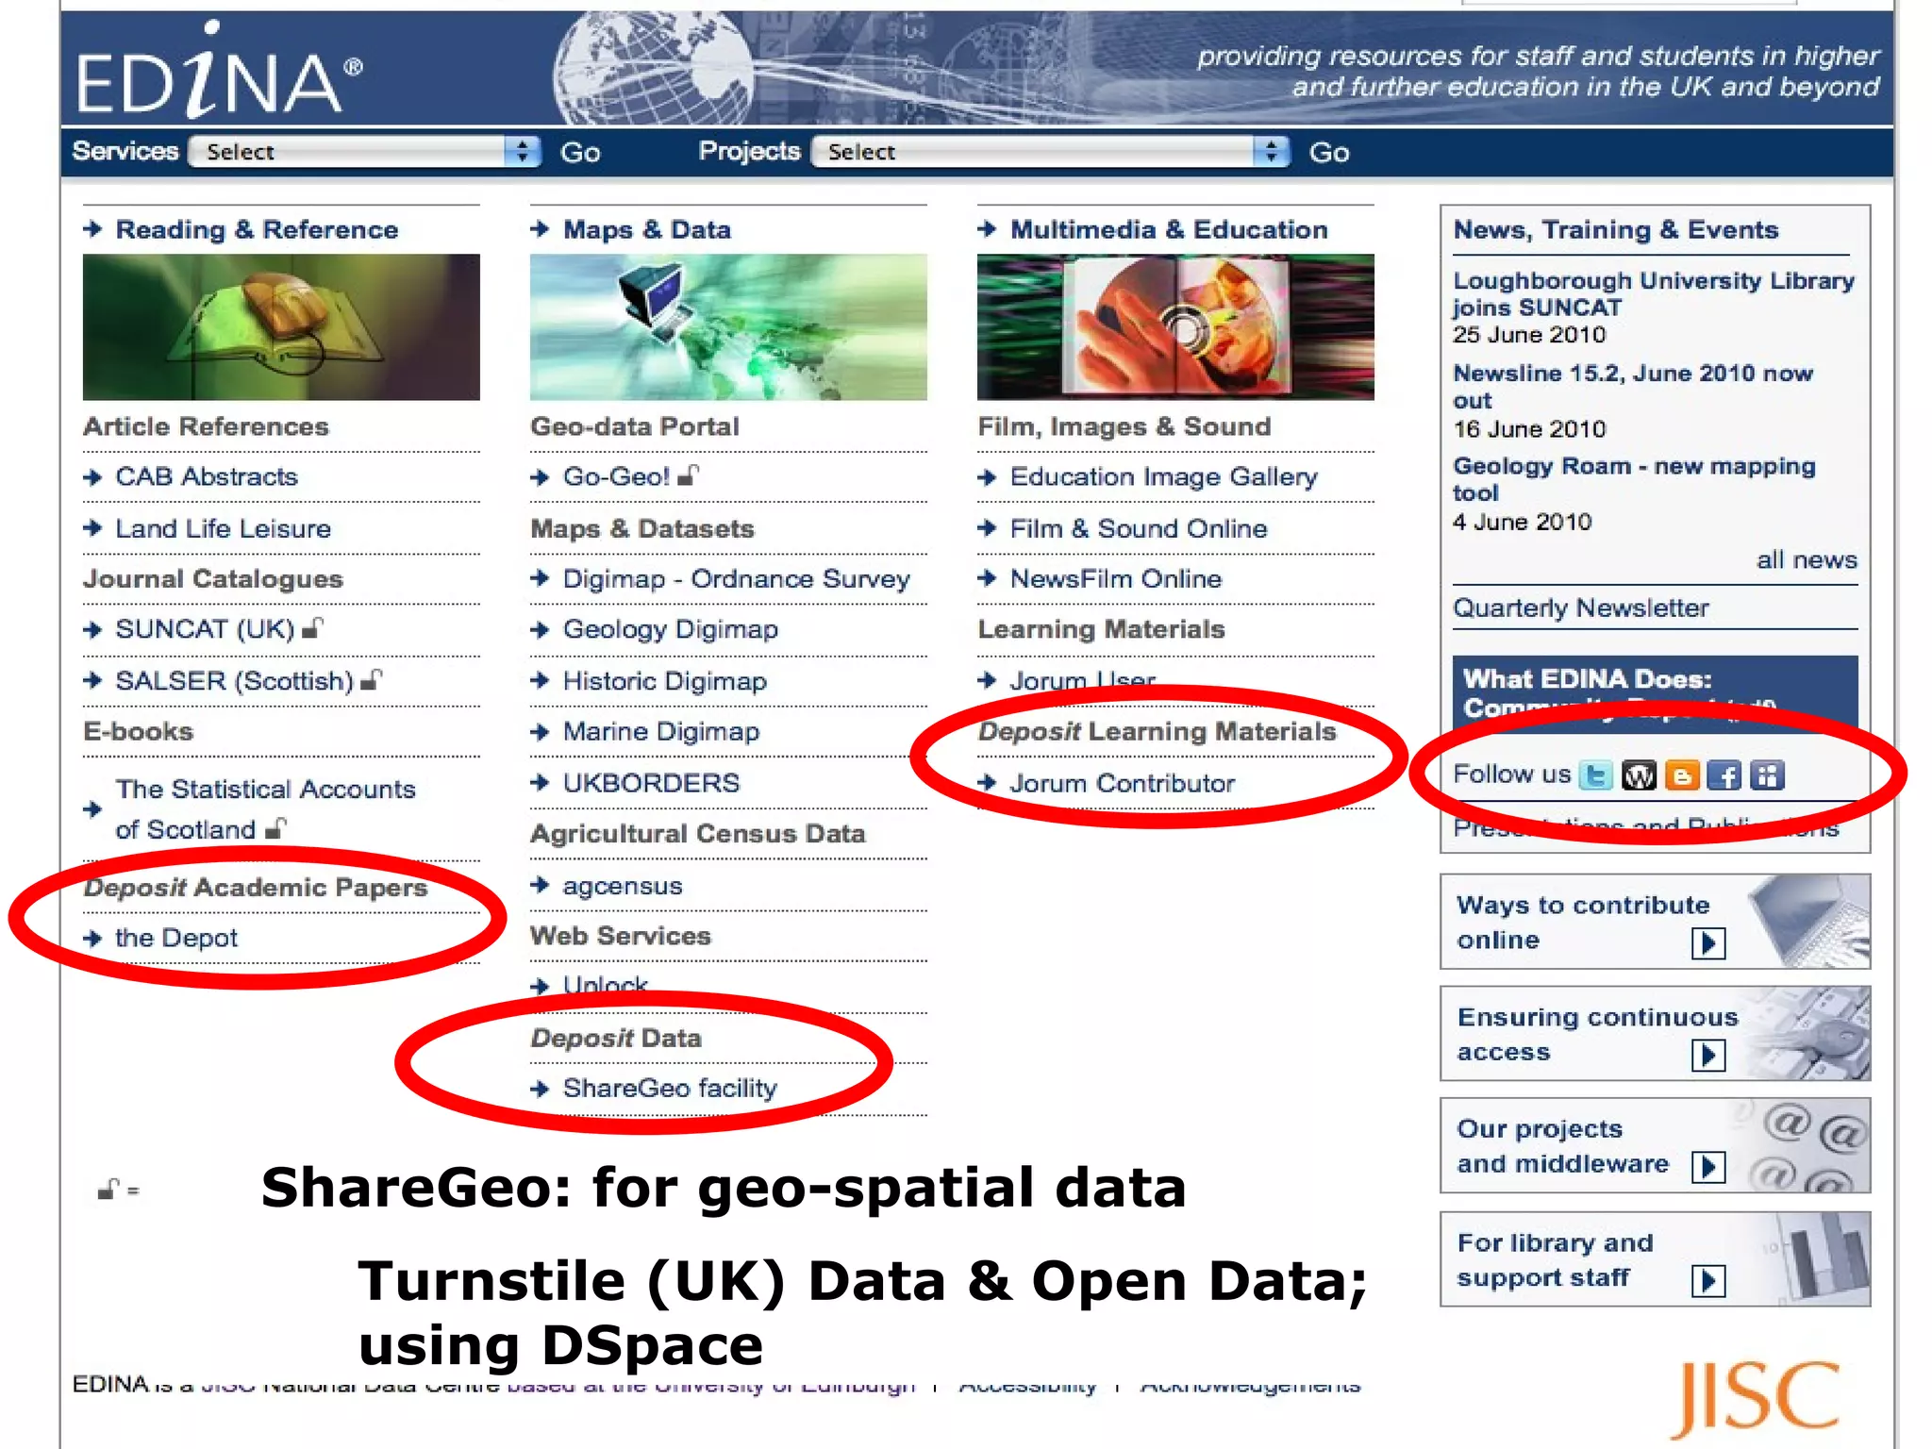Click the all news link

tap(1807, 560)
